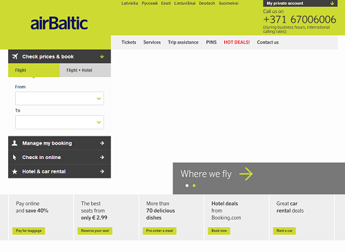Click the phone number +371 67006006
The height and width of the screenshot is (252, 345).
[x=299, y=19]
